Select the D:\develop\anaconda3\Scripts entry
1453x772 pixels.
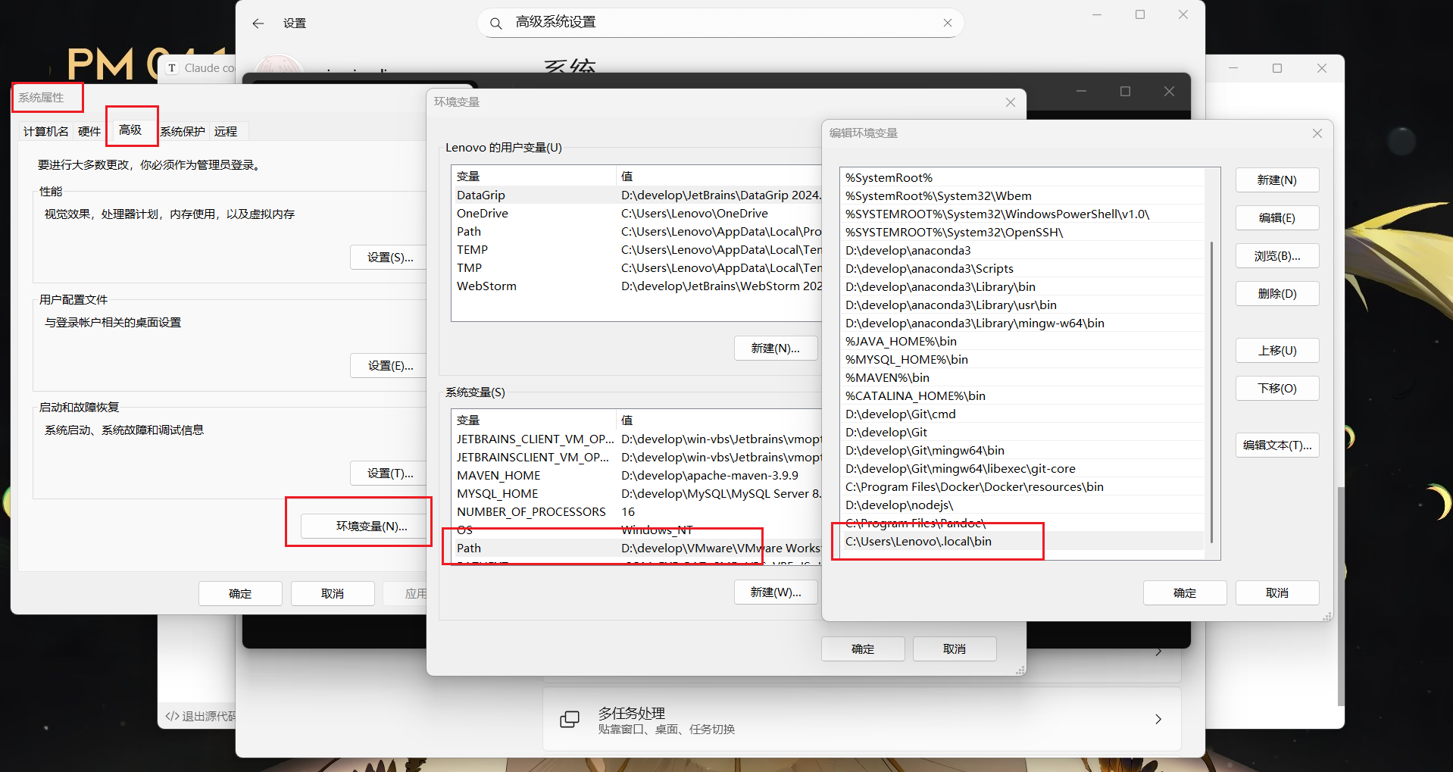1022,269
